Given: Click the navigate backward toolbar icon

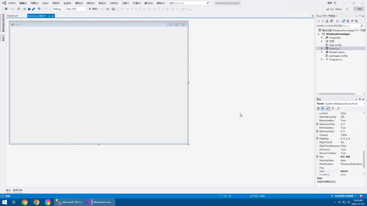Looking at the screenshot, I should (6, 9).
